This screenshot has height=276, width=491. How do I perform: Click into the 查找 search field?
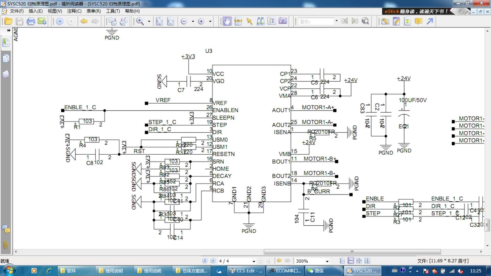316,21
